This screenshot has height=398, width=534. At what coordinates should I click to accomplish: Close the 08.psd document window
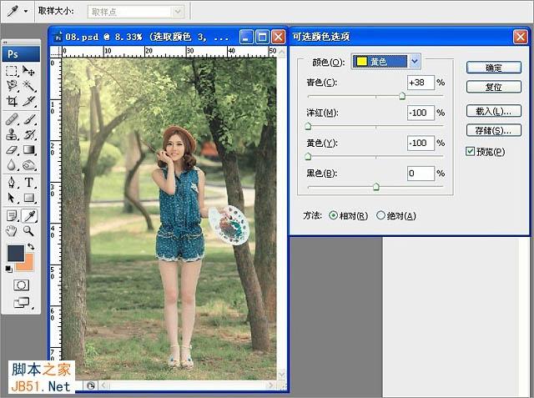coord(279,37)
